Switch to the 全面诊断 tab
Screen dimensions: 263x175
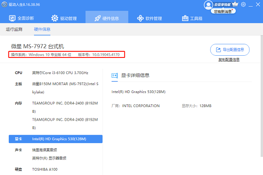coord(21,18)
